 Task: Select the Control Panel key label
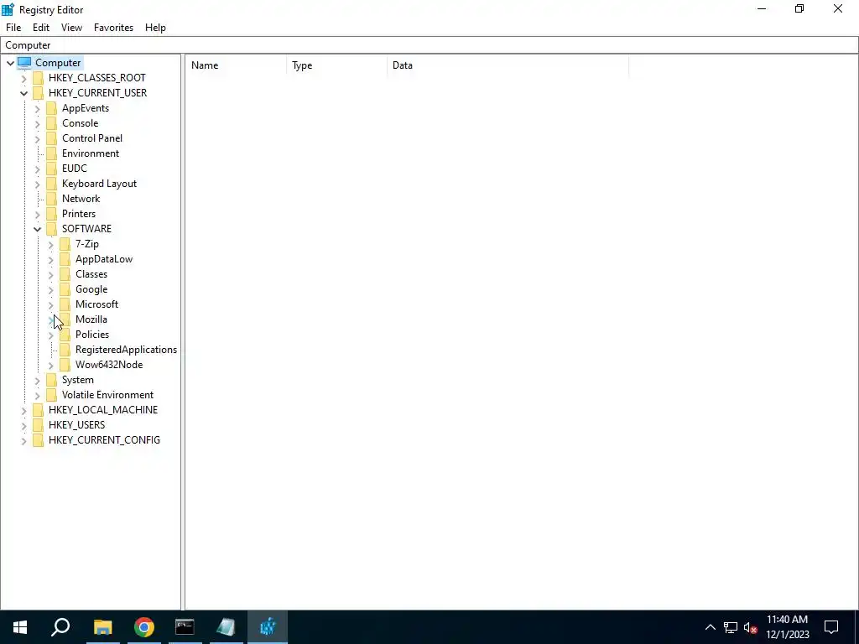[x=92, y=138]
